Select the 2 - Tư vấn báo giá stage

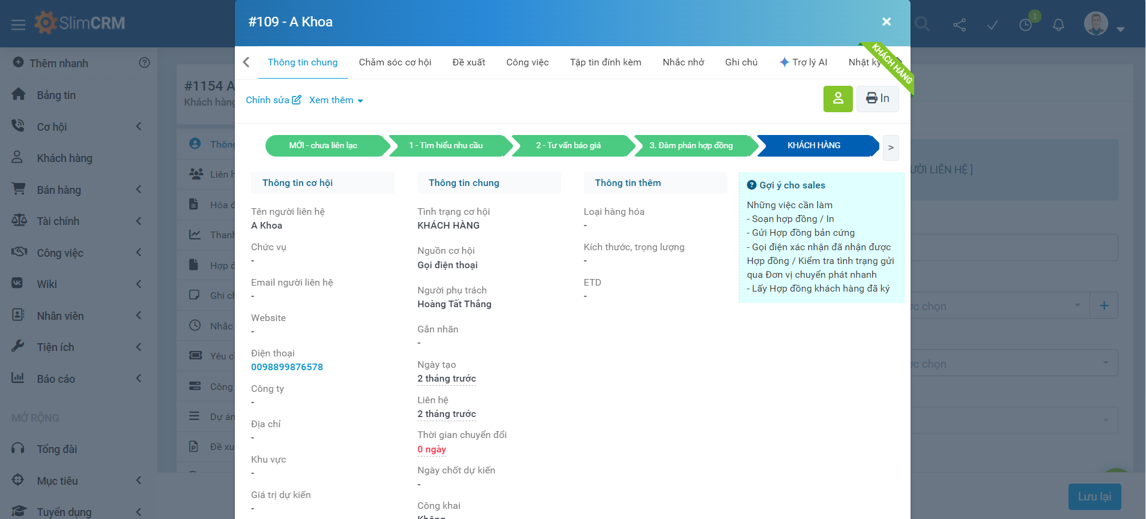point(568,146)
